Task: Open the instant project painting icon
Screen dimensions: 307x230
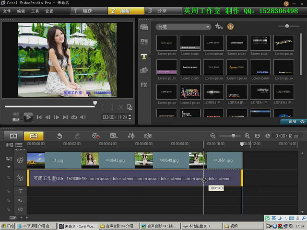Action: click(113, 136)
